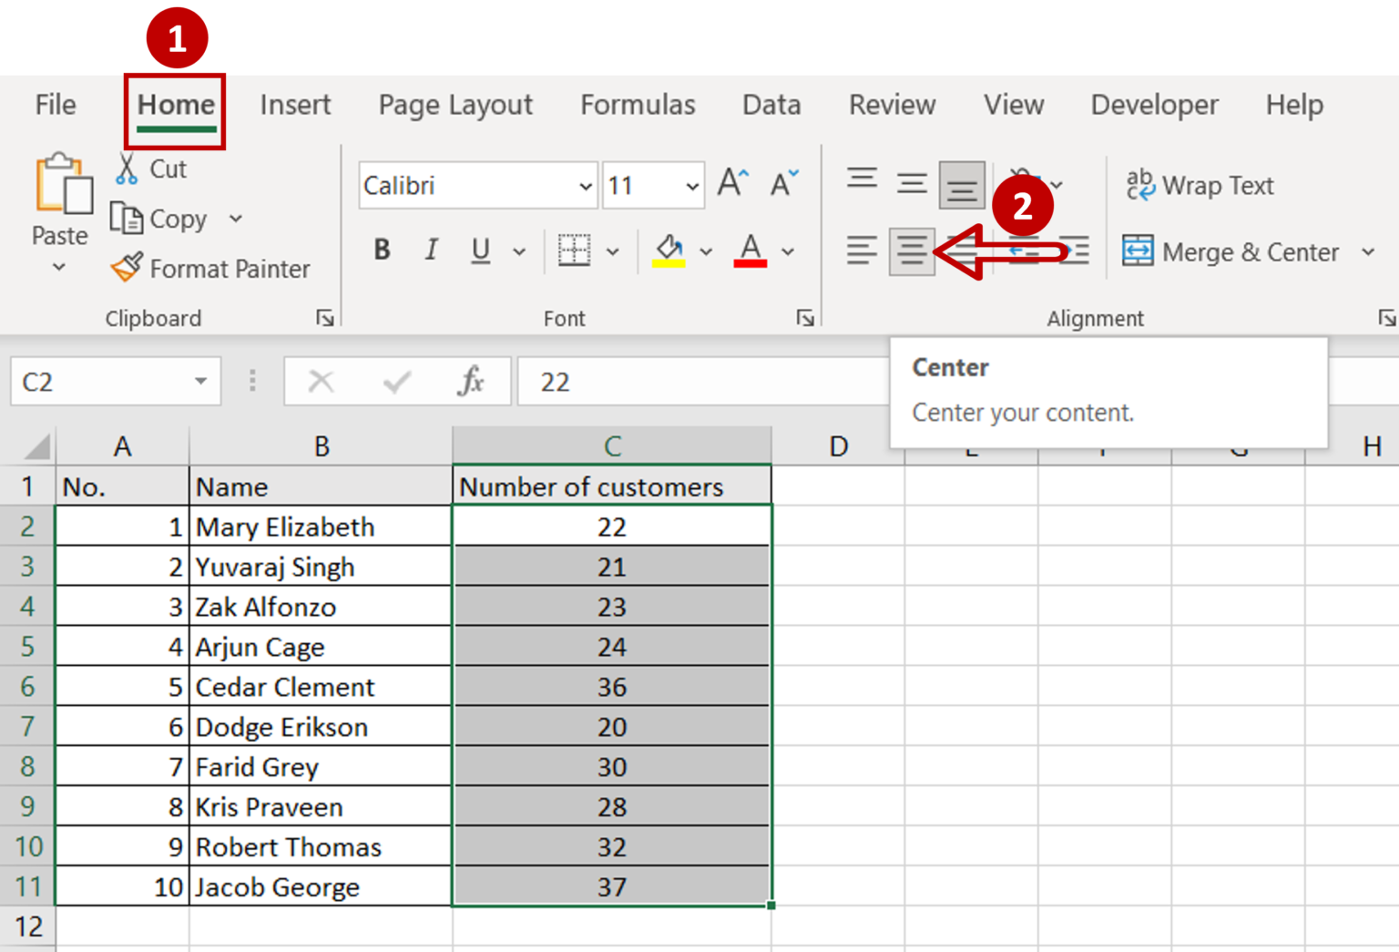Toggle Bold formatting

click(x=383, y=251)
